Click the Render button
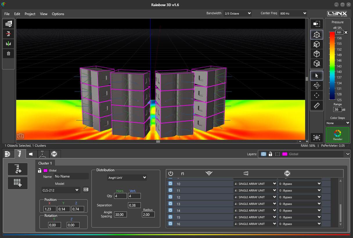The height and width of the screenshot is (238, 353). 337,135
